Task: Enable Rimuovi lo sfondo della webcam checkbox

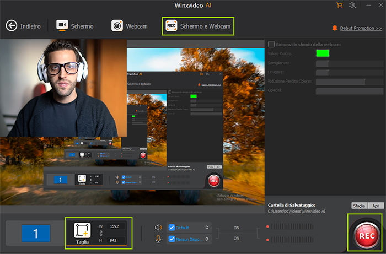Action: click(x=271, y=44)
